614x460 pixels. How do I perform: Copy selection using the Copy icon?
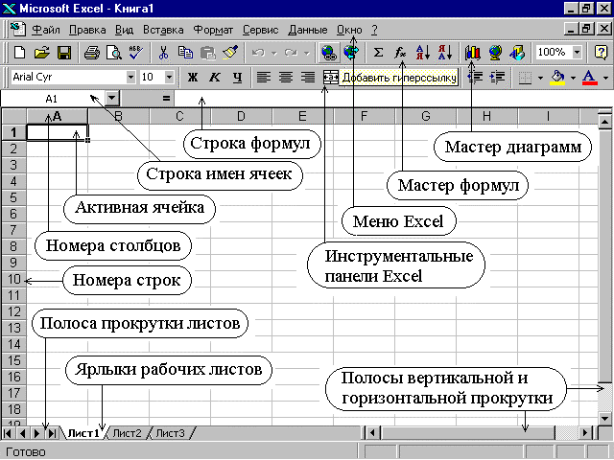click(185, 53)
